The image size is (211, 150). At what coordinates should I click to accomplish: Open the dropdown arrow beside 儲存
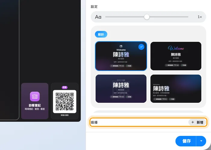click(201, 141)
